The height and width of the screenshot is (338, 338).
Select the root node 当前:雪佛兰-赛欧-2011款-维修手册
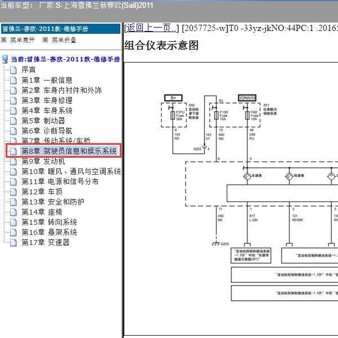[65, 59]
